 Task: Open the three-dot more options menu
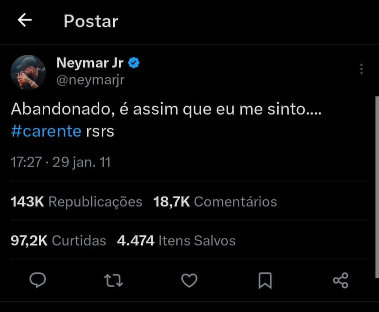pos(361,69)
